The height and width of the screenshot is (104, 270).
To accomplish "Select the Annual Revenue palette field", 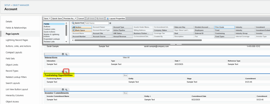I will (x=122, y=36).
